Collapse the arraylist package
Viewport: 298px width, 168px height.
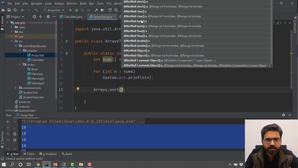[x=20, y=50]
